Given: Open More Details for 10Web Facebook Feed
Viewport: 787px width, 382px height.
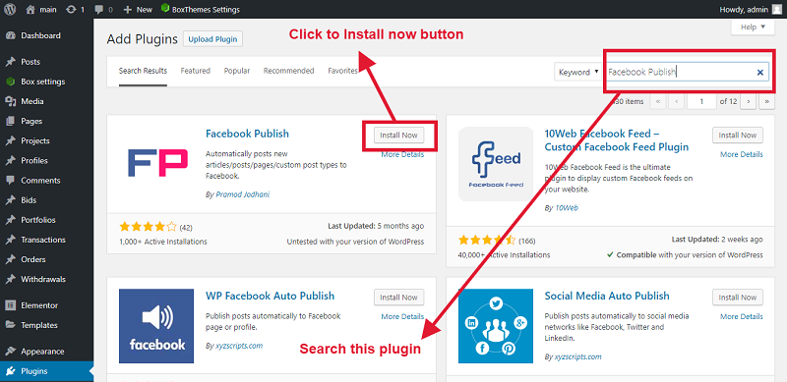Looking at the screenshot, I should click(x=742, y=154).
